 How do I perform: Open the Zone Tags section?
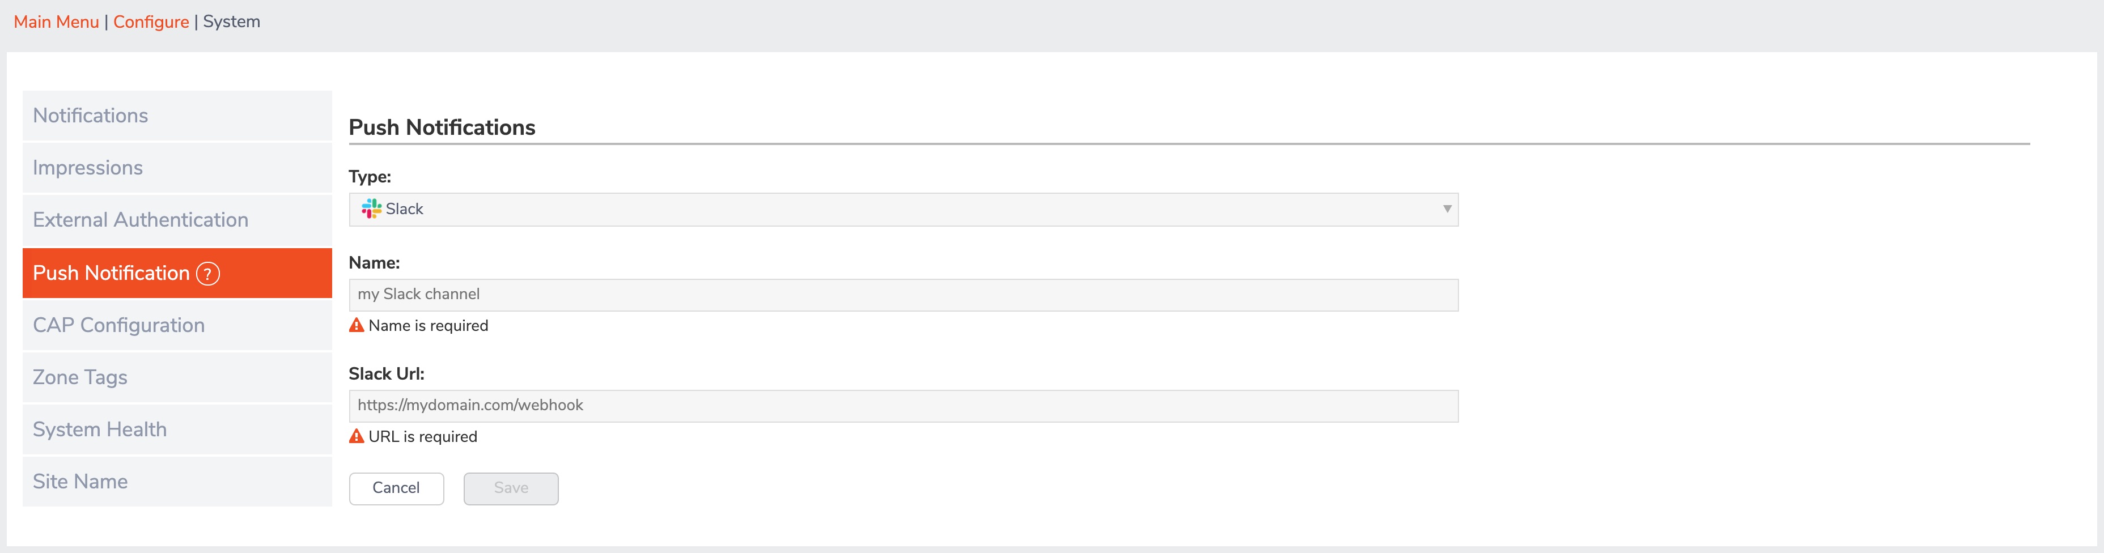pyautogui.click(x=176, y=377)
